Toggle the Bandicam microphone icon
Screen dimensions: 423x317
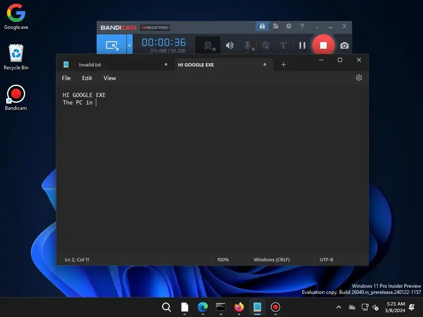tap(247, 46)
